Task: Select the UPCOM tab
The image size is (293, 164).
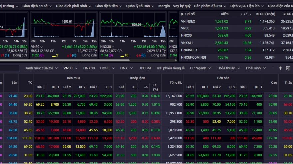Action: [x=145, y=68]
